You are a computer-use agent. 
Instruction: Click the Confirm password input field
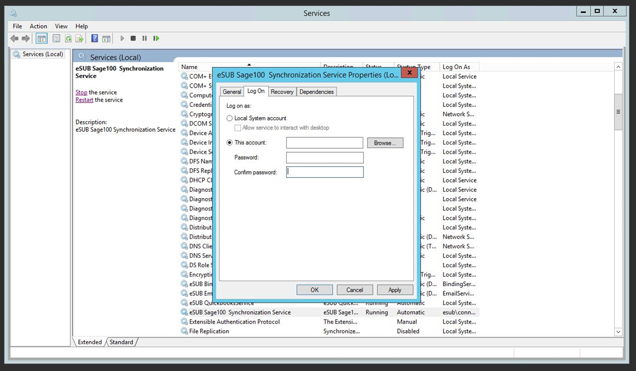click(325, 172)
